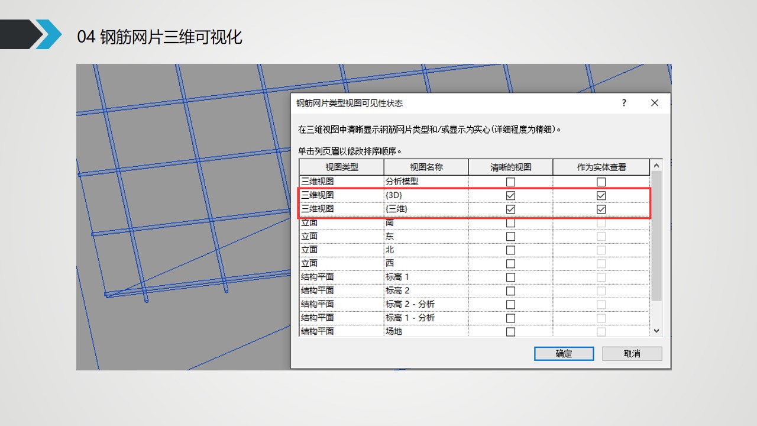Confirm with the 确定 button
Viewport: 757px width, 426px height.
564,353
